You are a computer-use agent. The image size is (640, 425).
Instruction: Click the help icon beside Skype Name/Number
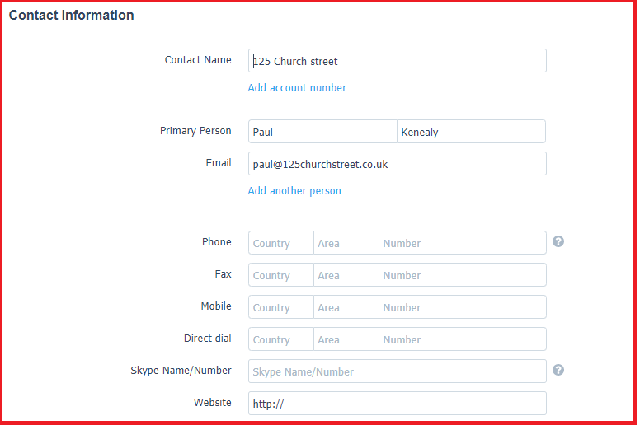(x=558, y=370)
